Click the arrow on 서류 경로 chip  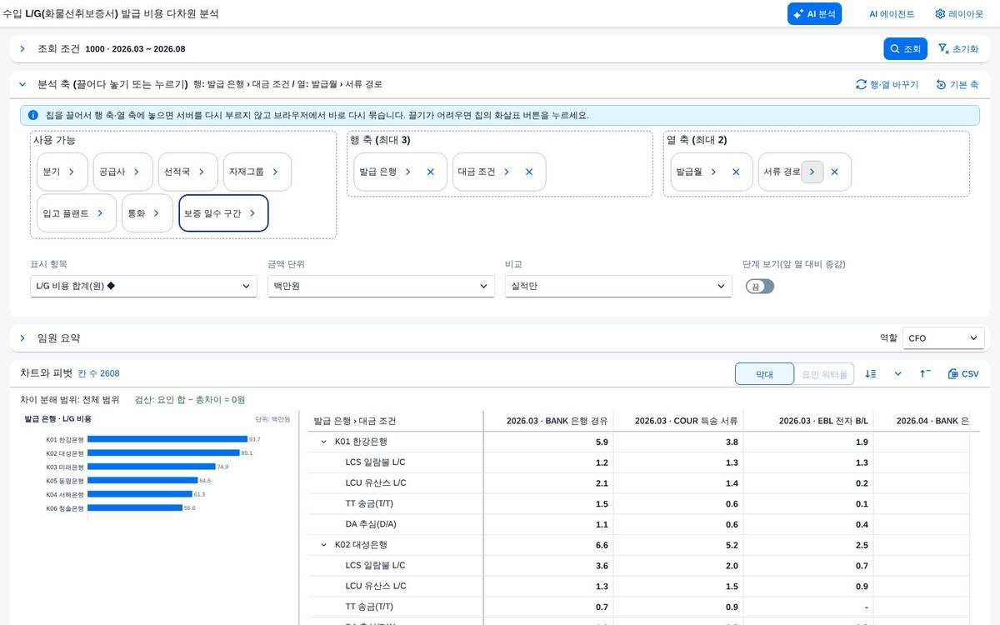tap(812, 172)
